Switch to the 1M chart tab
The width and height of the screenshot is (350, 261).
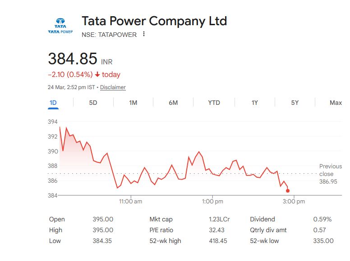[x=133, y=103]
